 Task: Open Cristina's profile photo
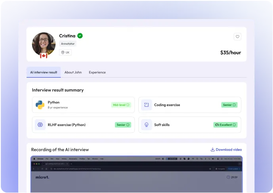point(44,44)
